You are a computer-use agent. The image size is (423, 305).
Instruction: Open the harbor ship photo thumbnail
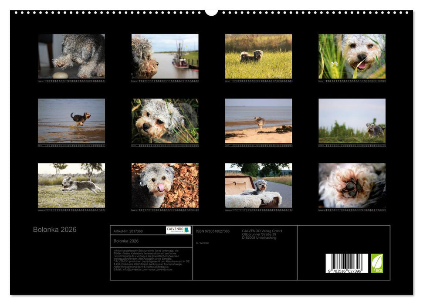(x=166, y=57)
